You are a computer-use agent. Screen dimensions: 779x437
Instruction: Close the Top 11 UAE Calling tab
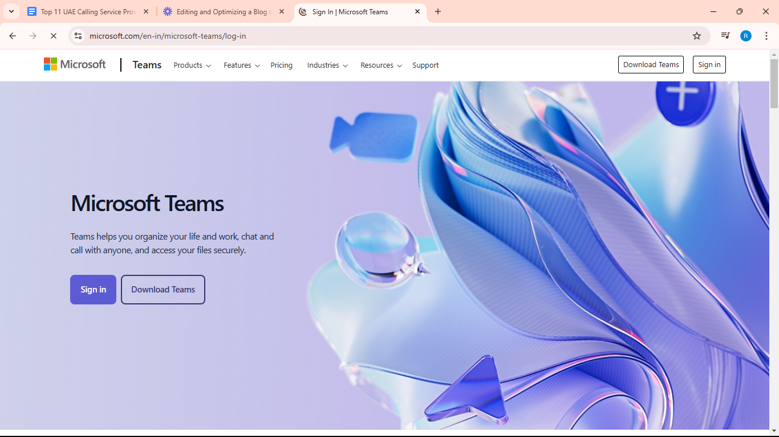[x=146, y=11]
